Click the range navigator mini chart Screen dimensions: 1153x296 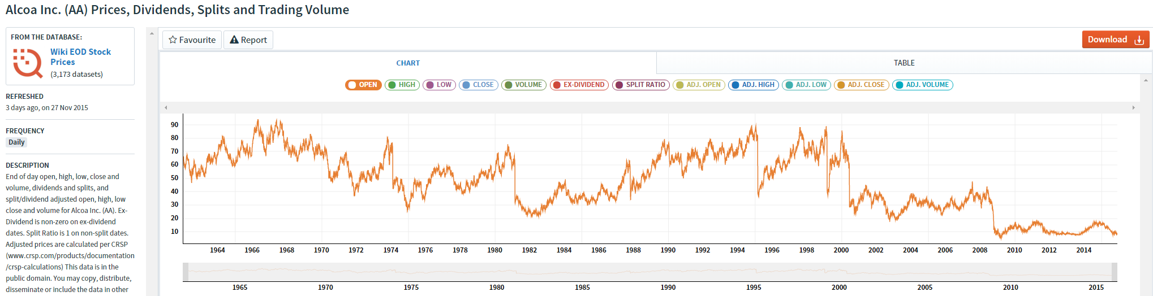[x=650, y=272]
